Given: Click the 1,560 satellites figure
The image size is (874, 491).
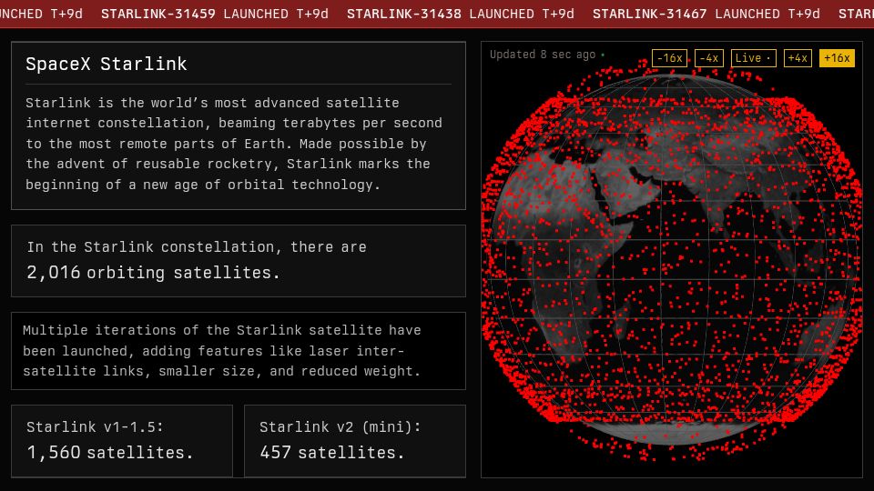Looking at the screenshot, I should tap(110, 452).
